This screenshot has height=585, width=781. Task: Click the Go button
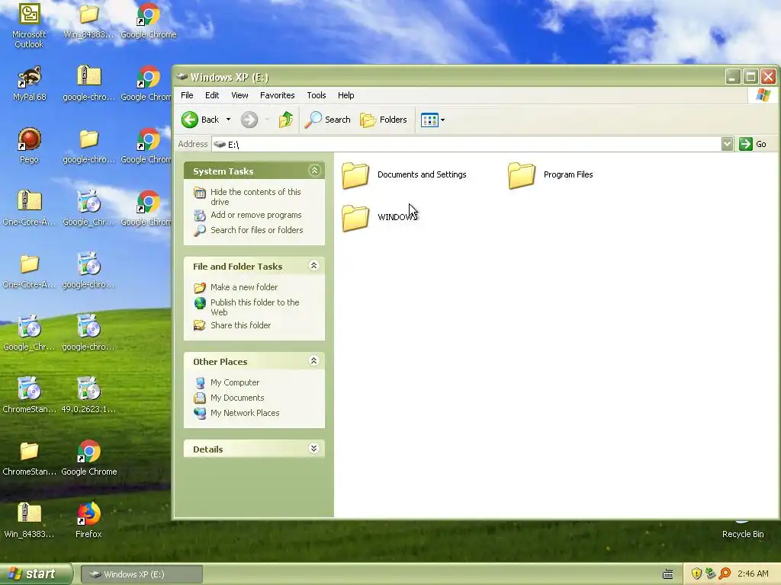pyautogui.click(x=753, y=144)
